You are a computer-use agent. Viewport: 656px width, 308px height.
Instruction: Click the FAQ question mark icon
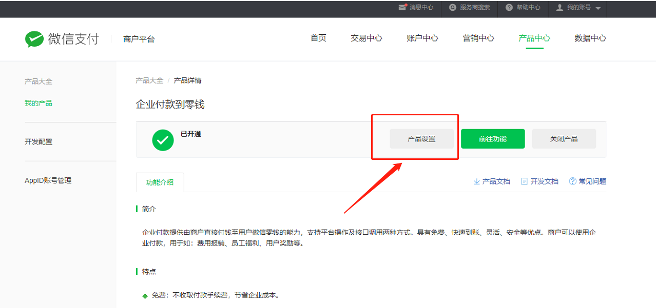click(572, 181)
